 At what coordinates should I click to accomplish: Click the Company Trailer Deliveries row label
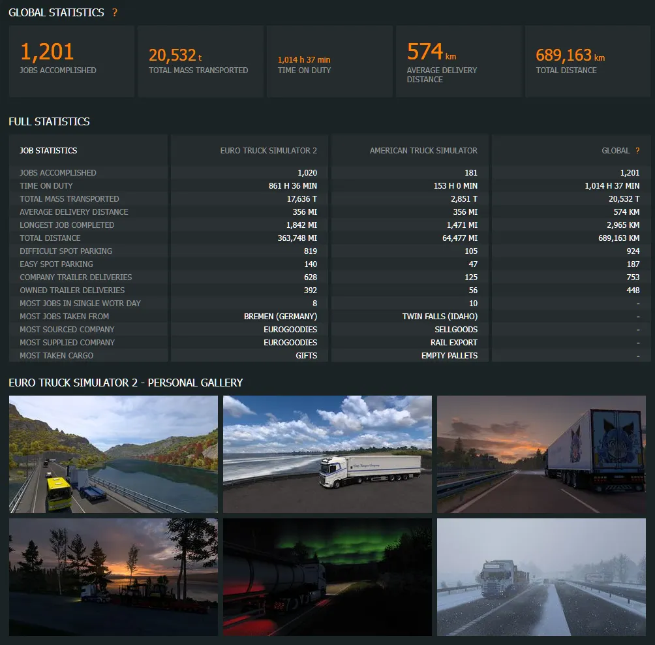[76, 277]
